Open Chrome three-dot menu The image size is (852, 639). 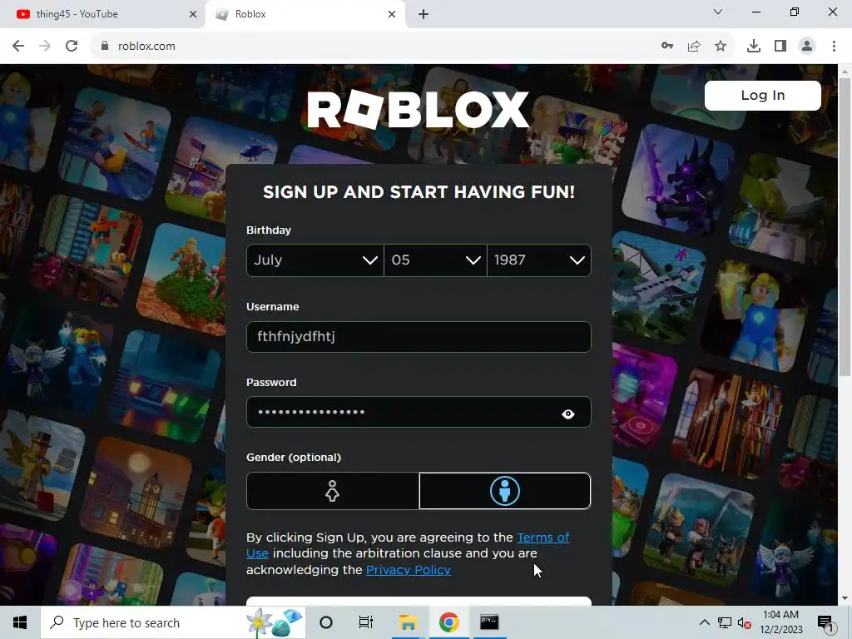pyautogui.click(x=834, y=47)
